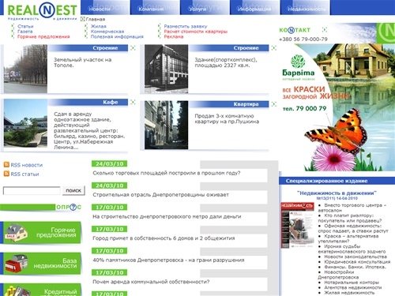The width and height of the screenshot is (395, 296).
Task: Open Нотариальные конторы item
Action: click(352, 283)
